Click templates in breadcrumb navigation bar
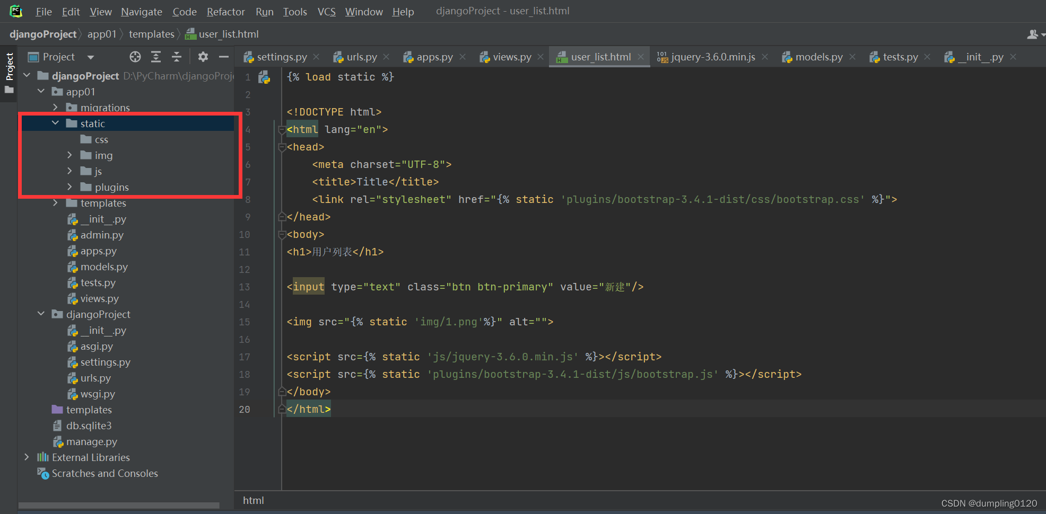This screenshot has width=1046, height=514. (x=152, y=34)
